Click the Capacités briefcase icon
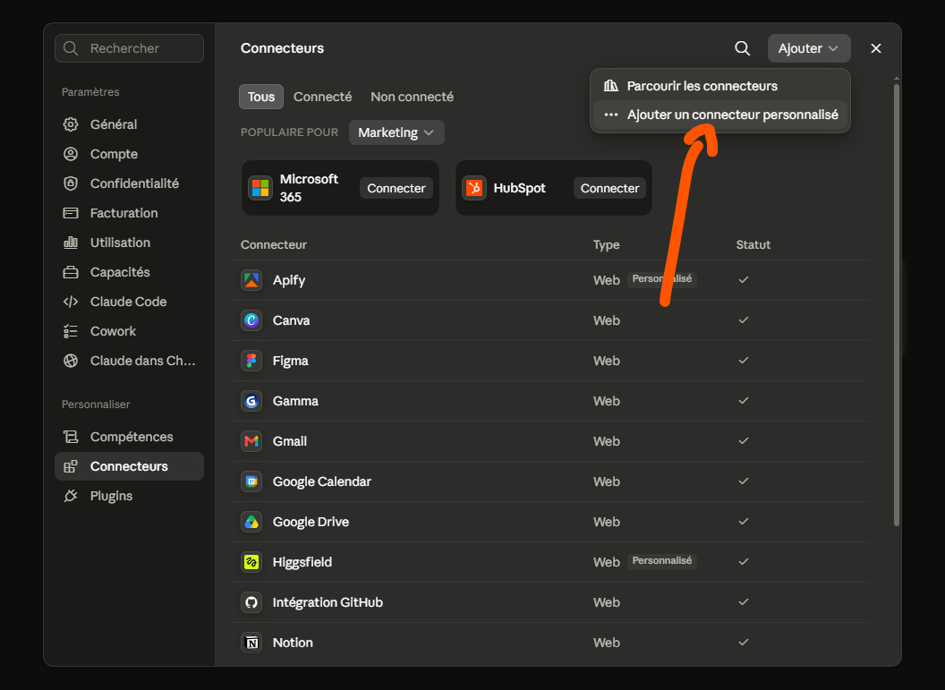This screenshot has width=945, height=690. (x=71, y=272)
